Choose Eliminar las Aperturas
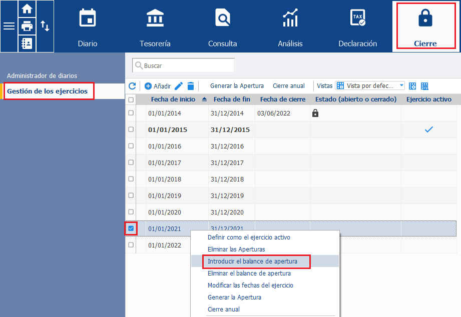 pyautogui.click(x=236, y=249)
